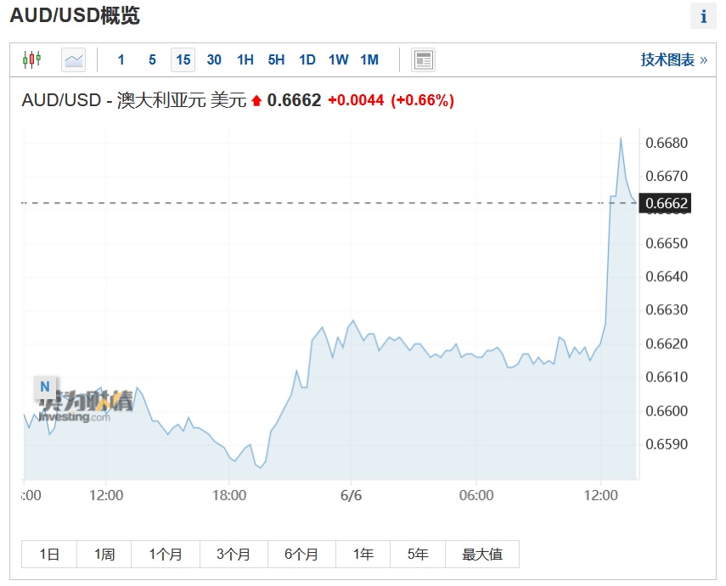The width and height of the screenshot is (726, 586).
Task: Select the area chart type icon
Action: (x=74, y=59)
